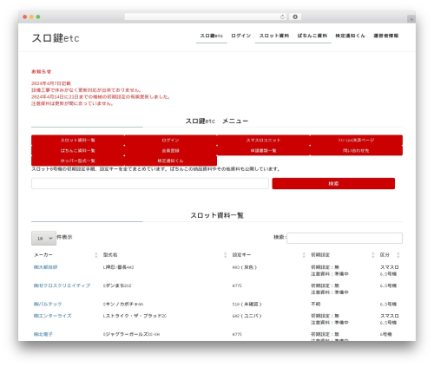Click the table 検索 filter input

[345, 238]
